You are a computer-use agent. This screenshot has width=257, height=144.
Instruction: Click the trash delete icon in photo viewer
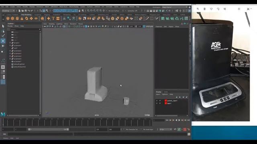click(204, 9)
